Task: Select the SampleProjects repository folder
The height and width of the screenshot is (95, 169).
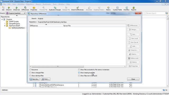Action: click(x=14, y=23)
